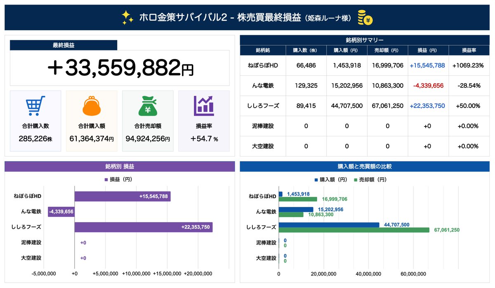Click the -5,000,000 axis label
The width and height of the screenshot is (495, 288).
click(x=44, y=274)
